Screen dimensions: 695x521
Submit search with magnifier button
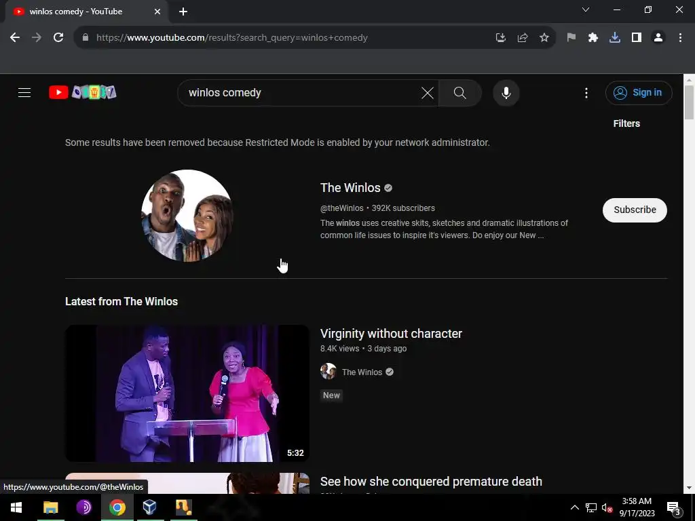click(x=460, y=92)
